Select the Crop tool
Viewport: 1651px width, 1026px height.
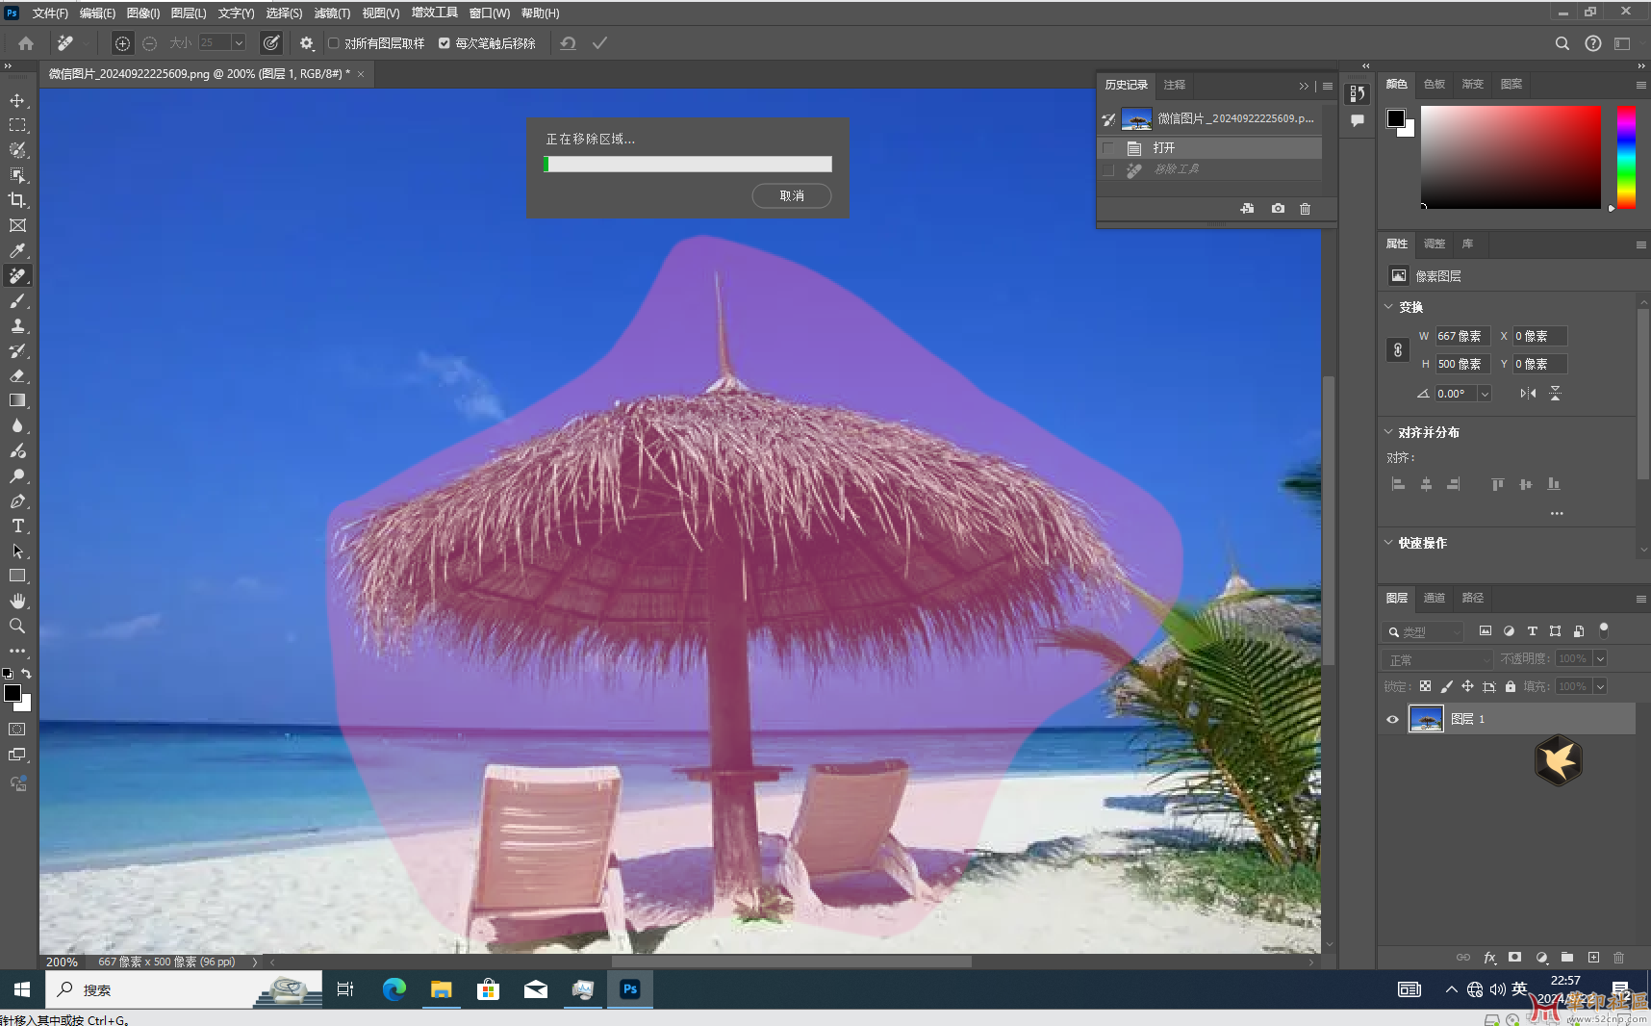17,200
